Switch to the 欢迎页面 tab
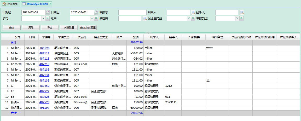This screenshot has width=301, height=121. coord(10,4)
